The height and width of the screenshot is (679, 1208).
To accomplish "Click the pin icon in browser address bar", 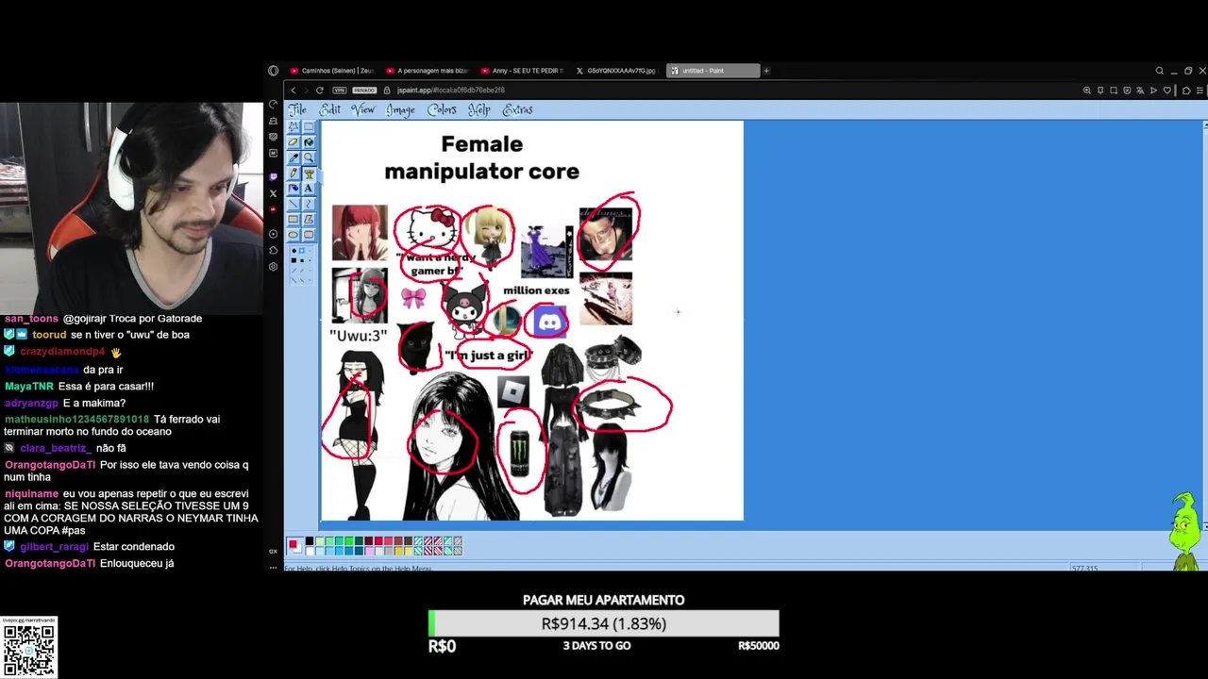I will click(x=1100, y=91).
